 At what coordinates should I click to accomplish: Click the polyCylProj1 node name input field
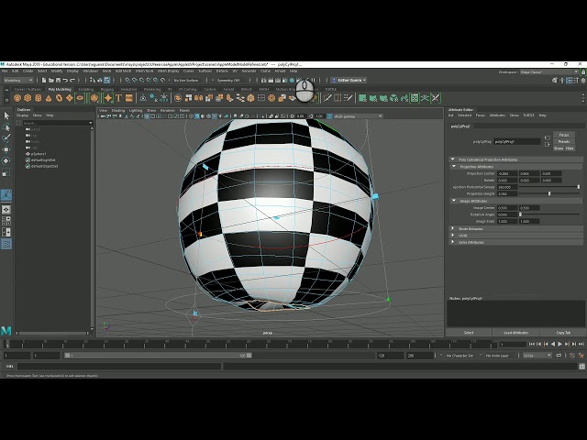coord(517,141)
